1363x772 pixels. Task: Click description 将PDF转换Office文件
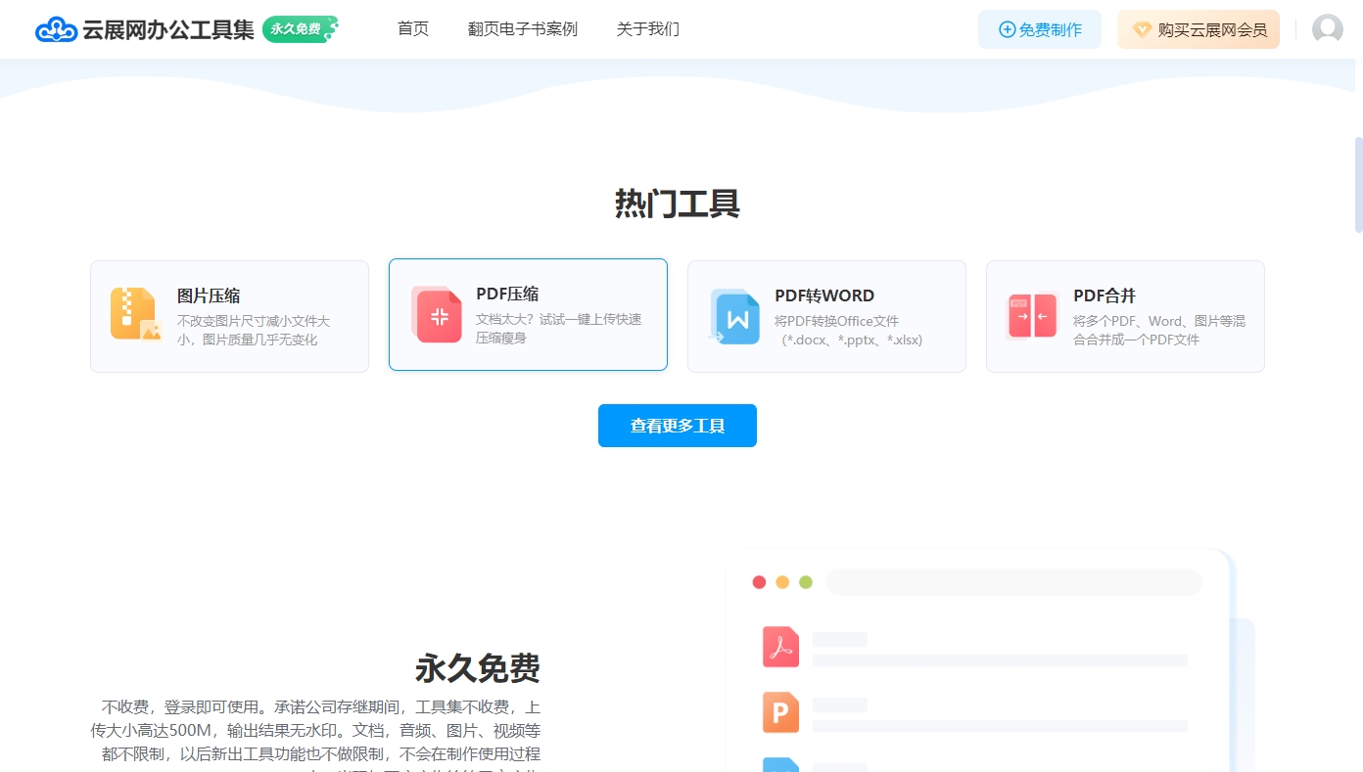point(849,331)
